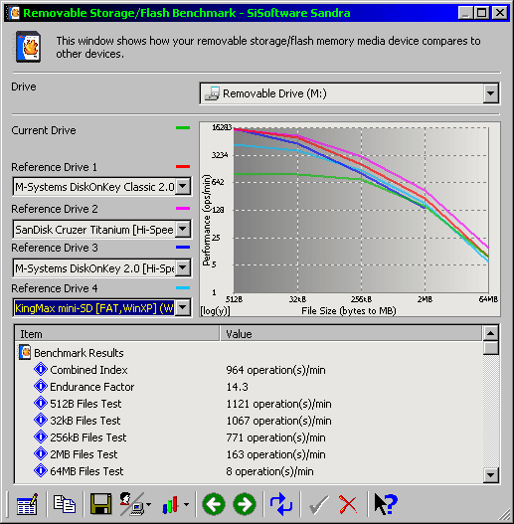Image resolution: width=514 pixels, height=524 pixels.
Task: Click the Sandra title bar app icon
Action: pyautogui.click(x=14, y=13)
